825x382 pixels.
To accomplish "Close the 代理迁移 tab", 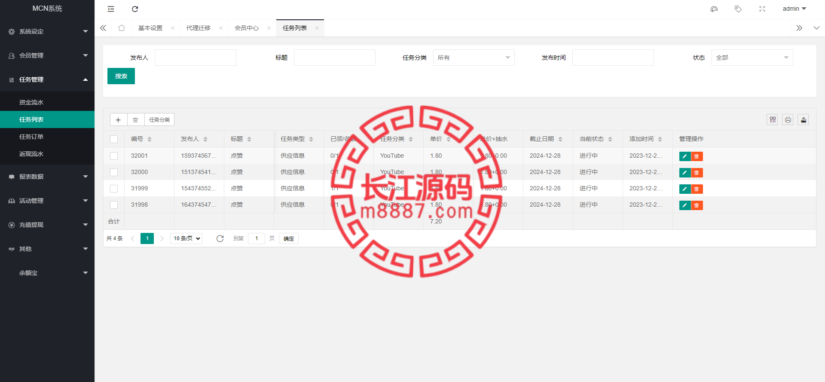I will 221,28.
